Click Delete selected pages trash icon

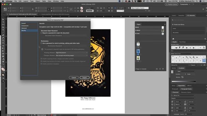coord(163,69)
